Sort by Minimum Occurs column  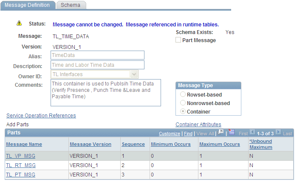tap(171, 144)
